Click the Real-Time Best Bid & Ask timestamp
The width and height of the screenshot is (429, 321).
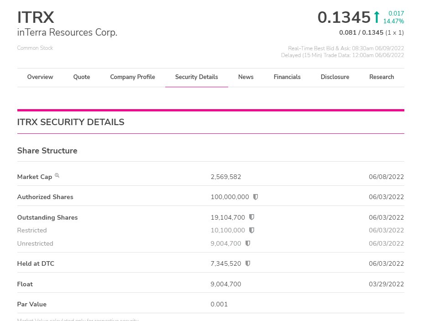pos(346,48)
